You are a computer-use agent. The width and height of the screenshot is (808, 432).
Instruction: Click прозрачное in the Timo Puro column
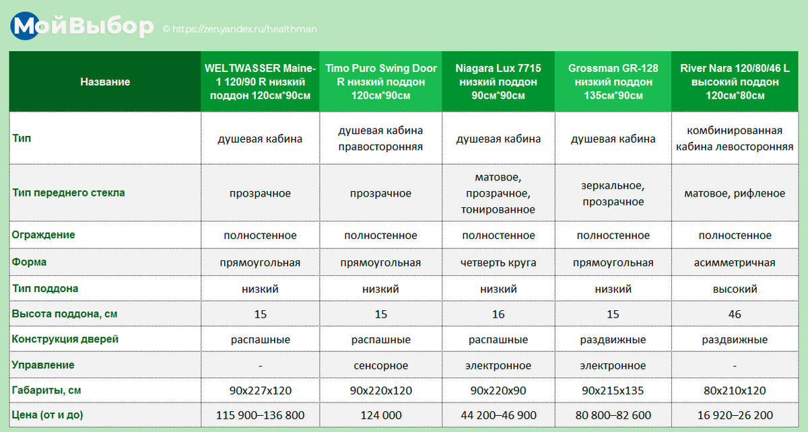point(380,193)
